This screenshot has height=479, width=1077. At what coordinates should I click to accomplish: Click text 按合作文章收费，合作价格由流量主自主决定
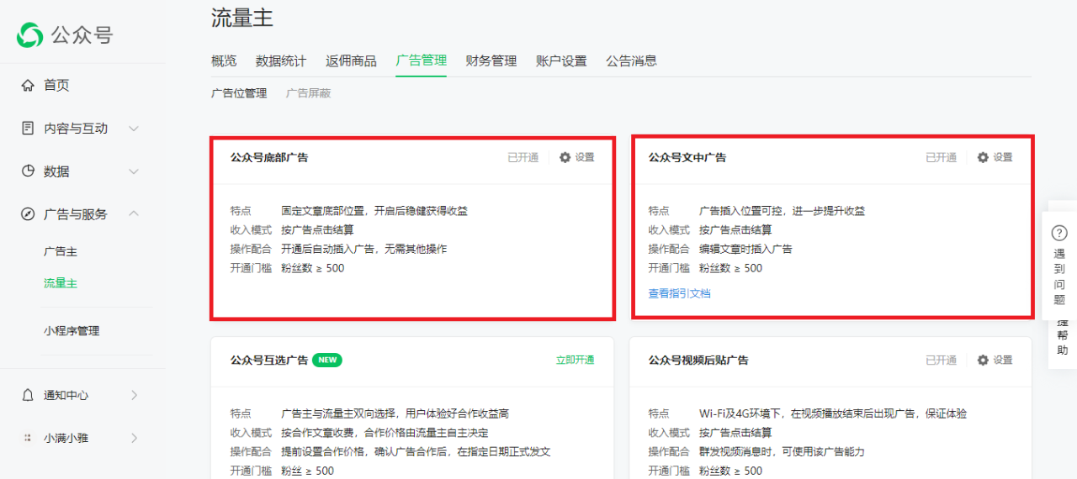coord(385,433)
